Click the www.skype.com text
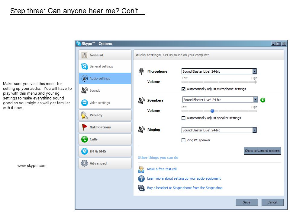The image size is (290, 217). [x=32, y=166]
